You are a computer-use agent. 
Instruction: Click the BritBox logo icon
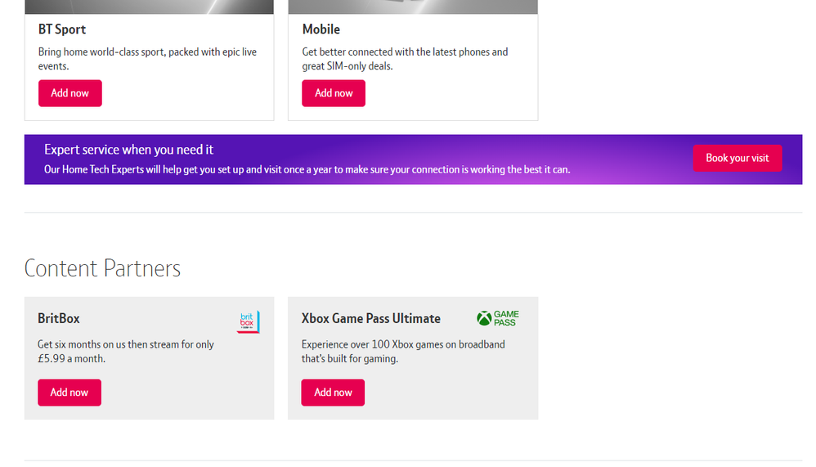(249, 321)
